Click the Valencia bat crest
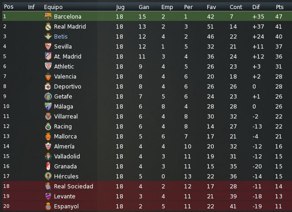The width and height of the screenshot is (292, 212). [x=48, y=76]
